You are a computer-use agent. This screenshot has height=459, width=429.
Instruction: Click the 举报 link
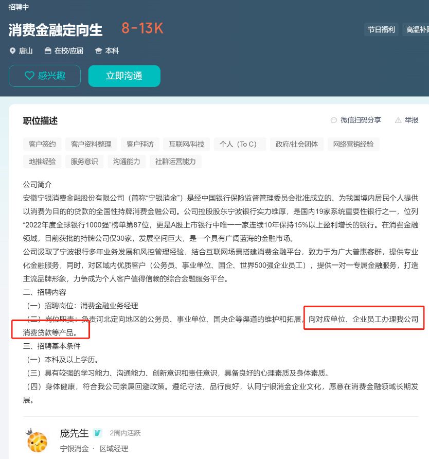[x=407, y=120]
